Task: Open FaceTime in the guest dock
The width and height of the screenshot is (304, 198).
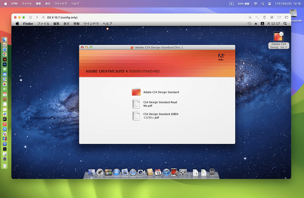Action: tap(141, 172)
